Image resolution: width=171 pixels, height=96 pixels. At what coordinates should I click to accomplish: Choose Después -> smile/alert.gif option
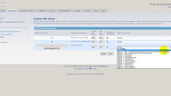125,63
